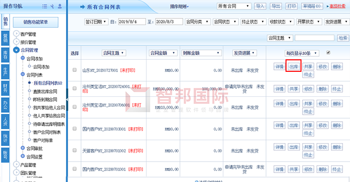Collapse the 合同添加 group node
The image size is (350, 182).
pos(22,58)
